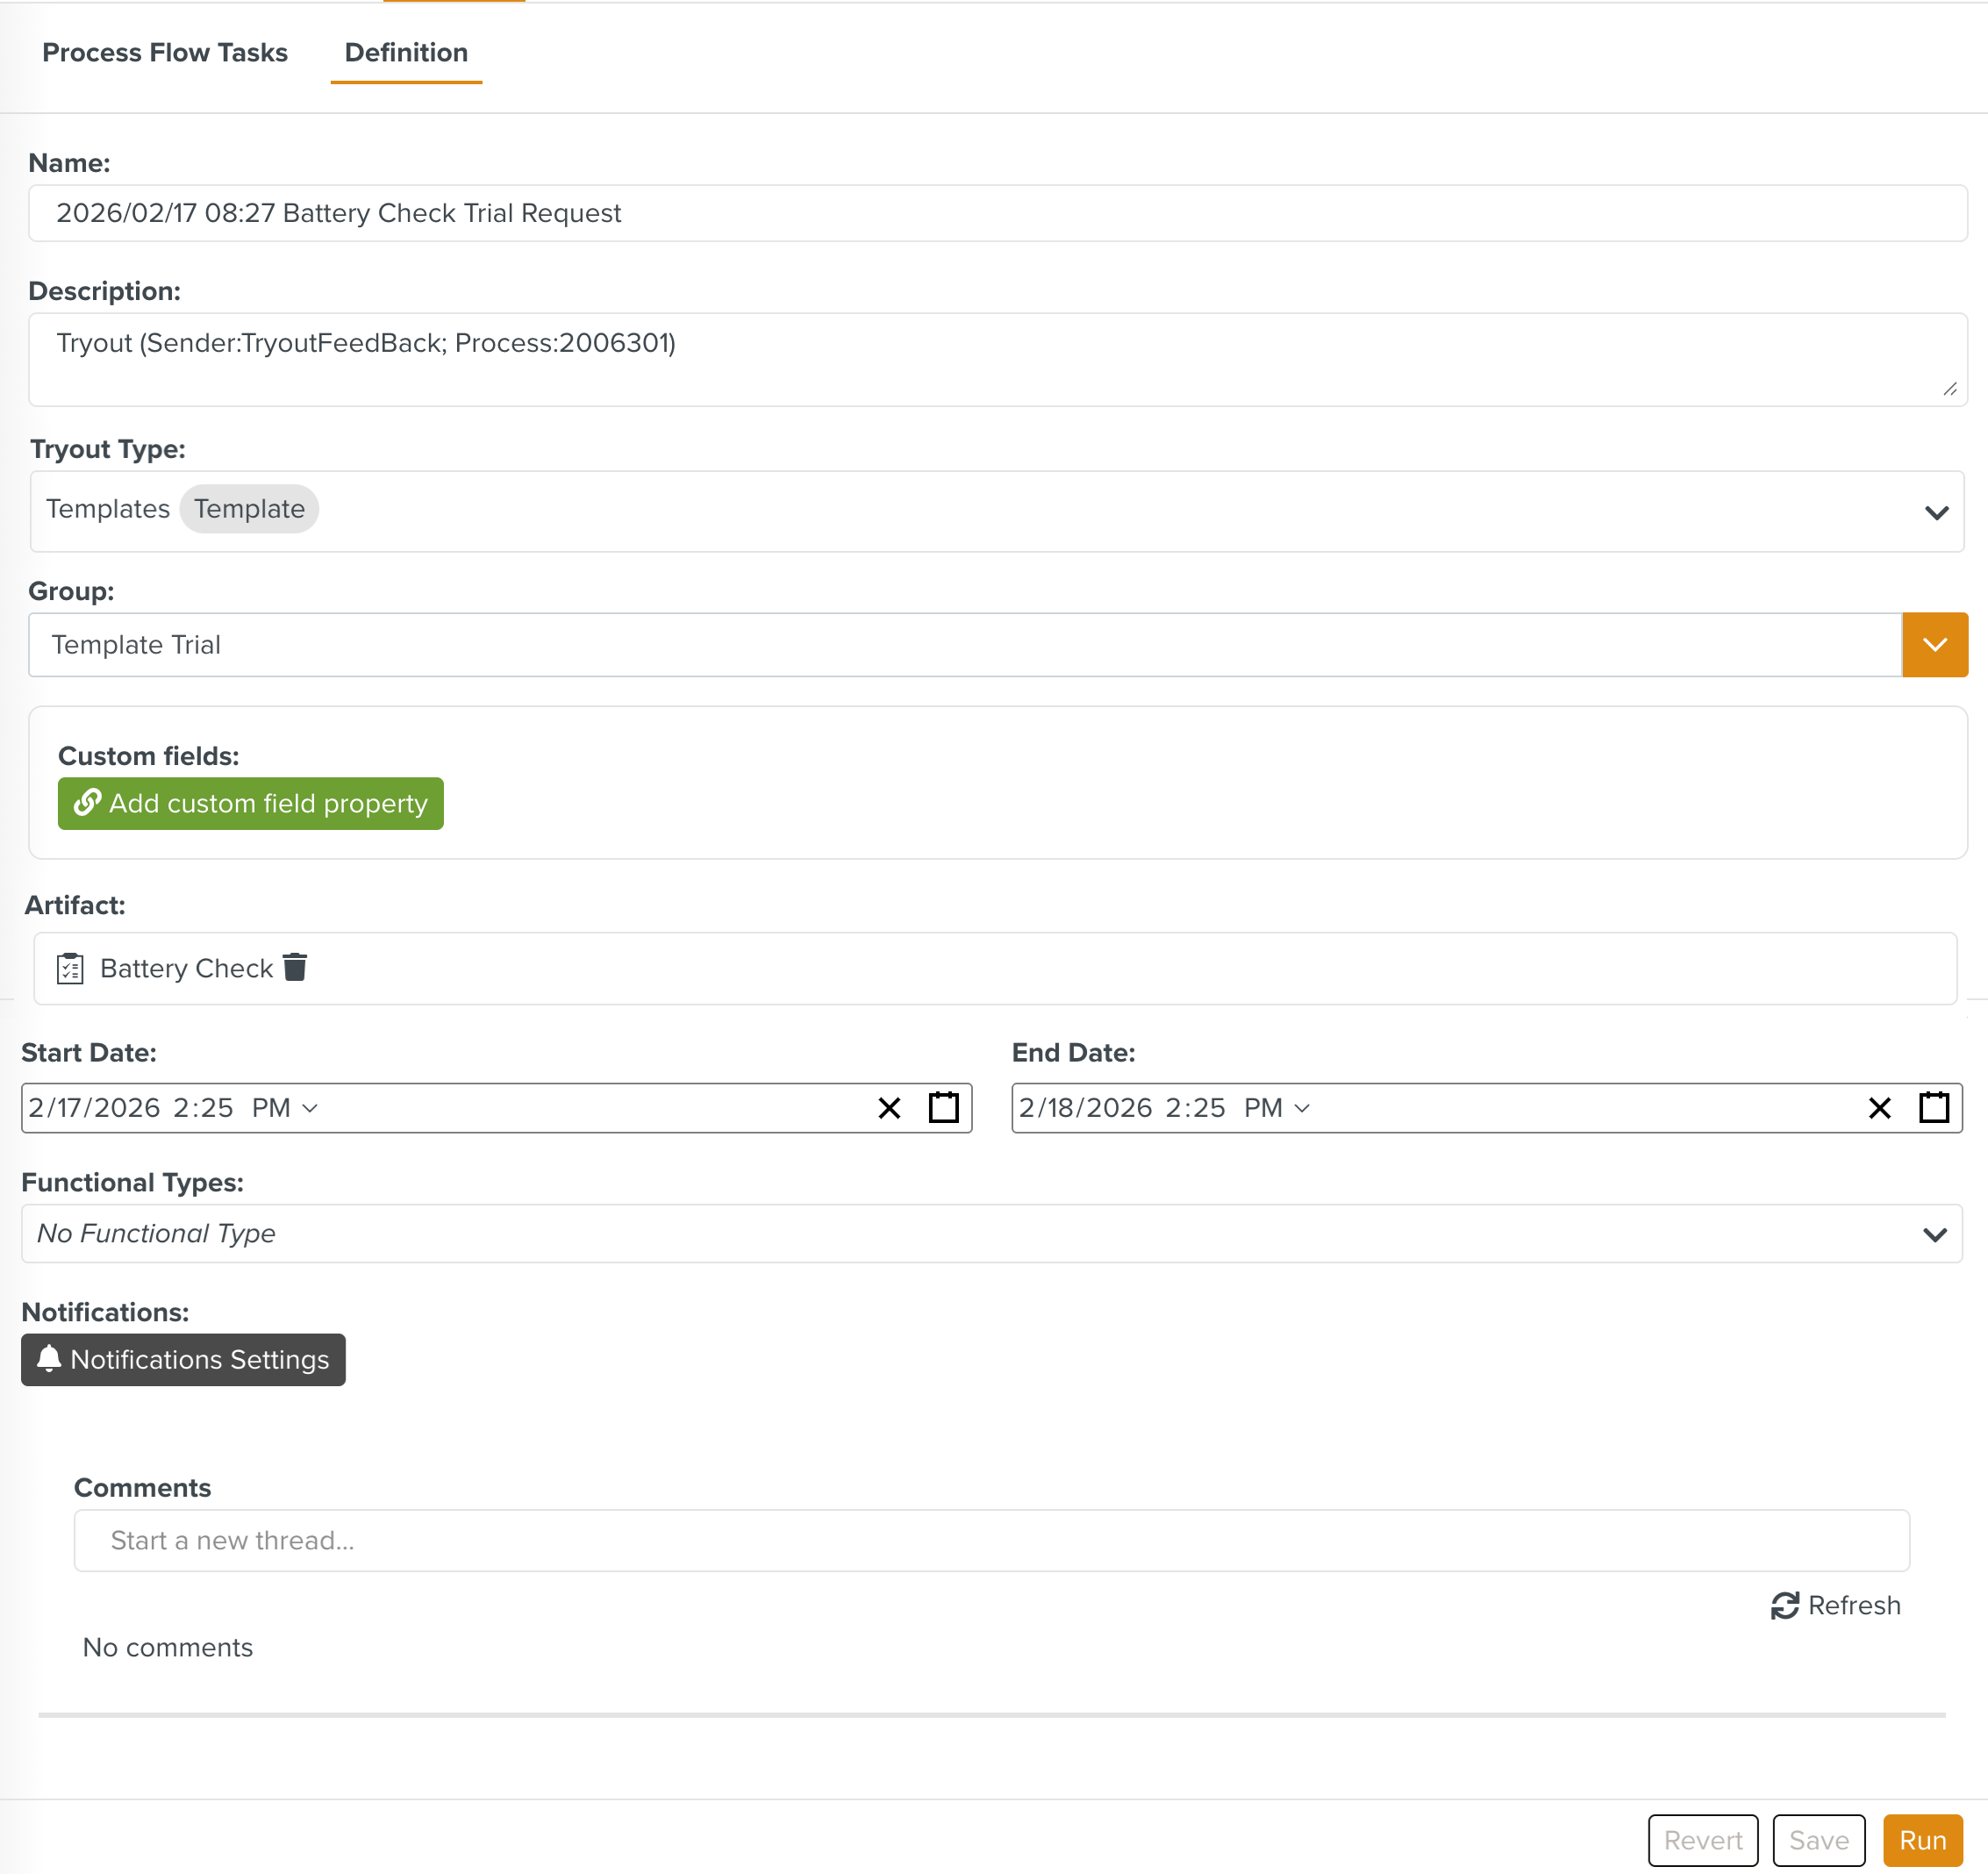The image size is (1988, 1874).
Task: Open the Group orange dropdown arrow
Action: pos(1934,645)
